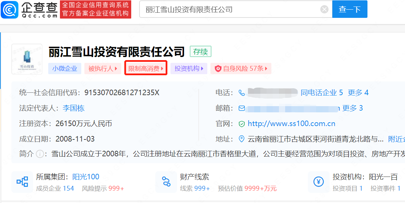This screenshot has height=203, width=405.
Task: Click the 简介 info circle icon
Action: [x=40, y=154]
